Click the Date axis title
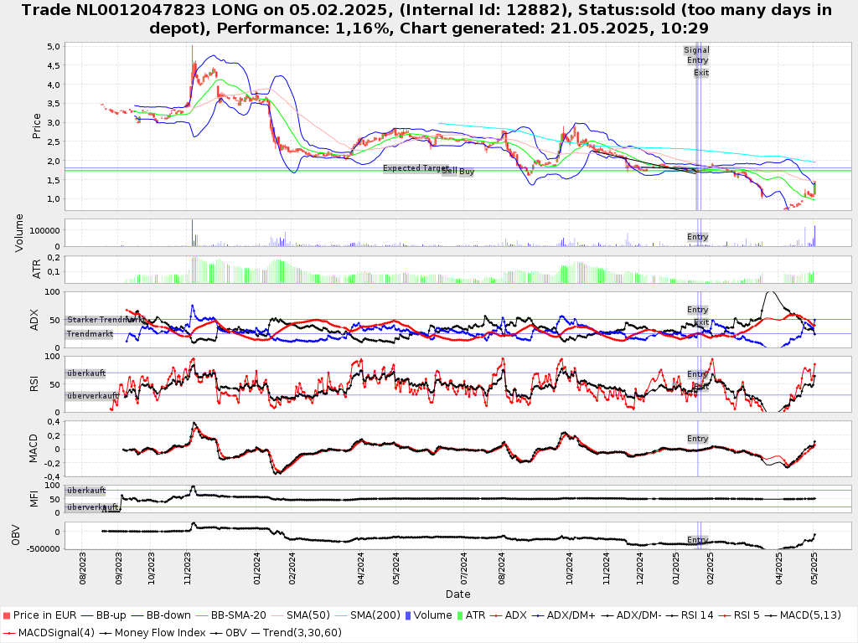The image size is (858, 643). coord(457,594)
